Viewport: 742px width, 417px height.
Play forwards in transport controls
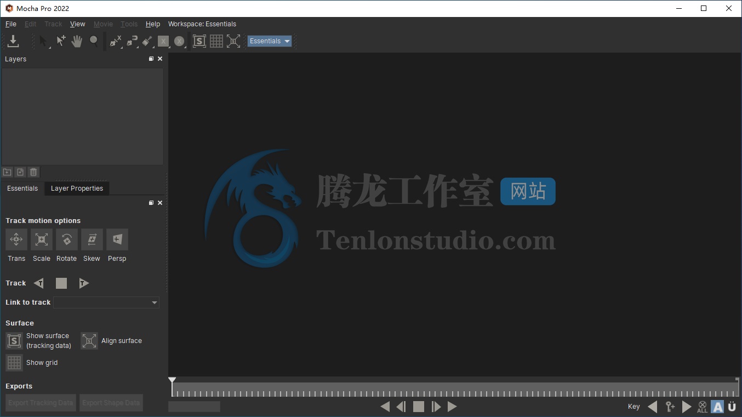tap(452, 407)
